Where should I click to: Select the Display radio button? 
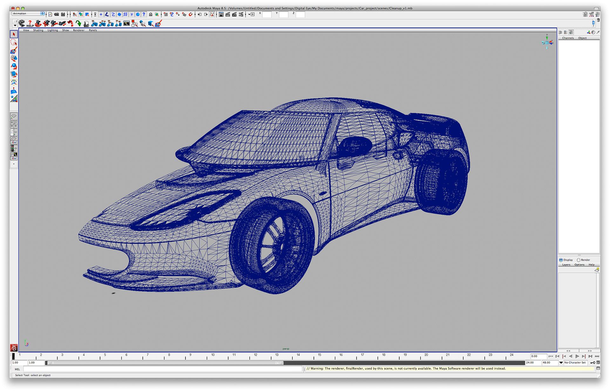point(561,260)
